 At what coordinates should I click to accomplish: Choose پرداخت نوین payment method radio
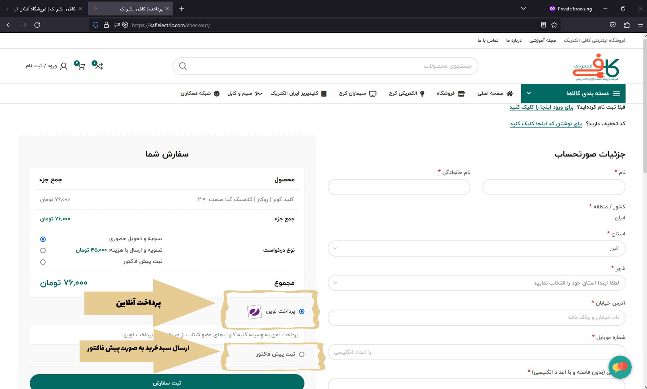point(302,311)
